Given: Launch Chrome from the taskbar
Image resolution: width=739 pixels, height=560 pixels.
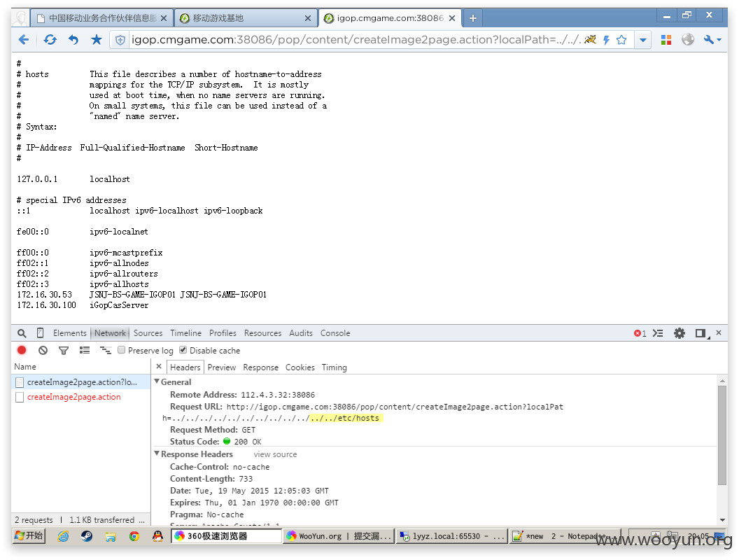Looking at the screenshot, I should (x=134, y=536).
